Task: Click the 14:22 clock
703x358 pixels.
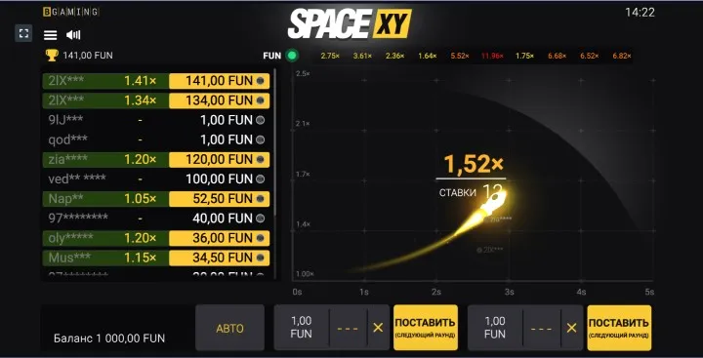Action: (x=640, y=12)
